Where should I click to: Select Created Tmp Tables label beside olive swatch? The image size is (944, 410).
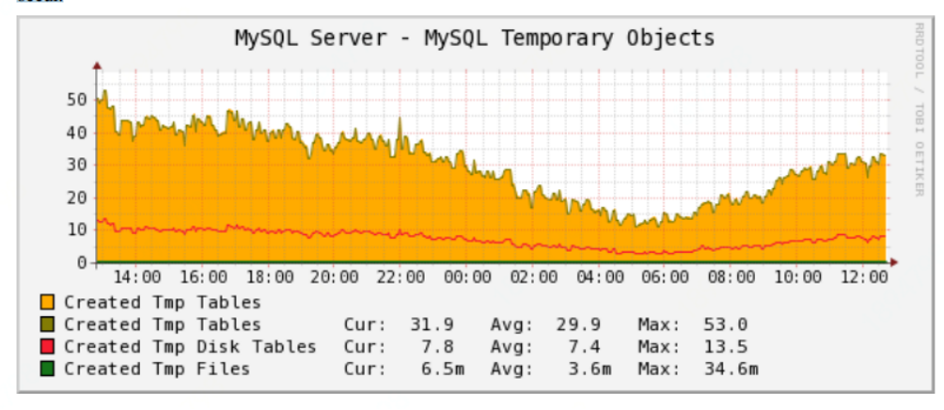(163, 324)
